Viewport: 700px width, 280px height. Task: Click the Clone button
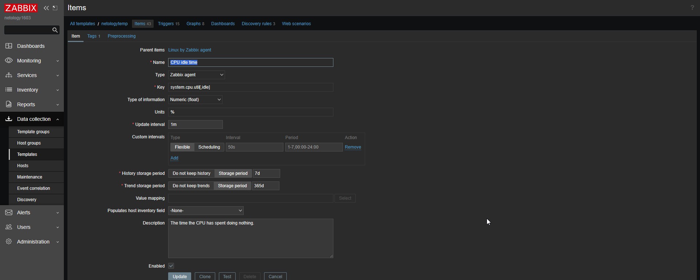tap(205, 276)
